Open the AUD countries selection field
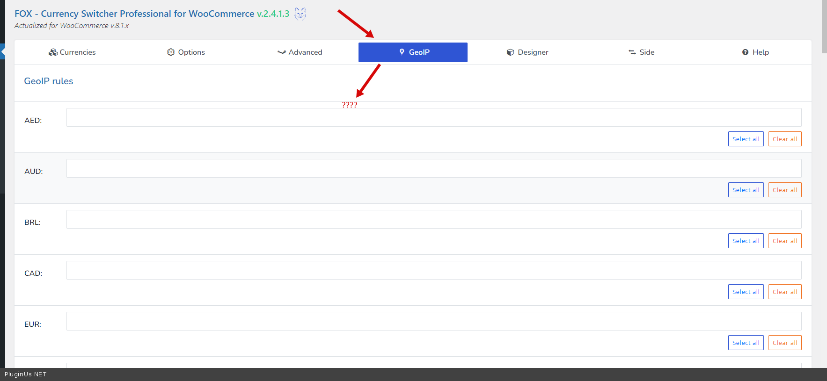This screenshot has height=381, width=827. tap(433, 168)
